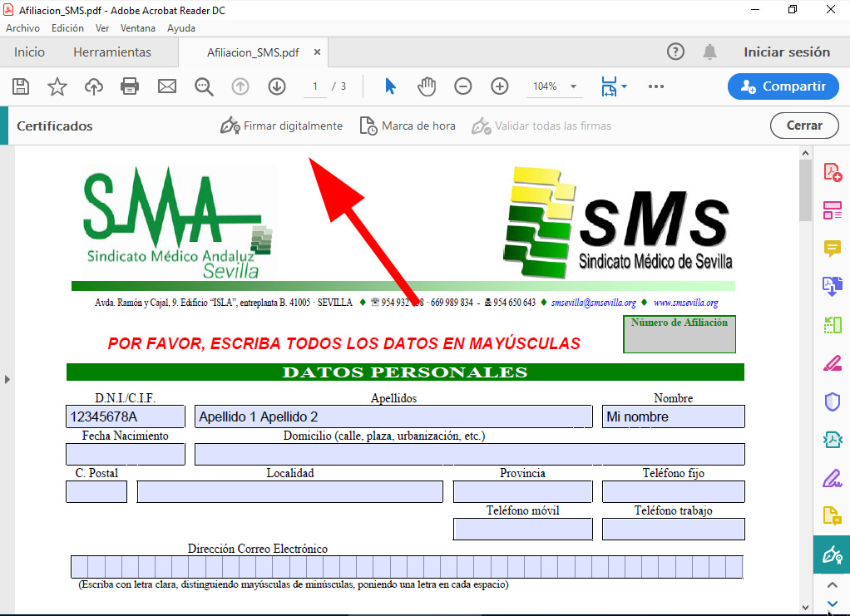Viewport: 850px width, 616px height.
Task: Select the Afiliacion_SMS.pdf document tab
Action: [x=253, y=52]
